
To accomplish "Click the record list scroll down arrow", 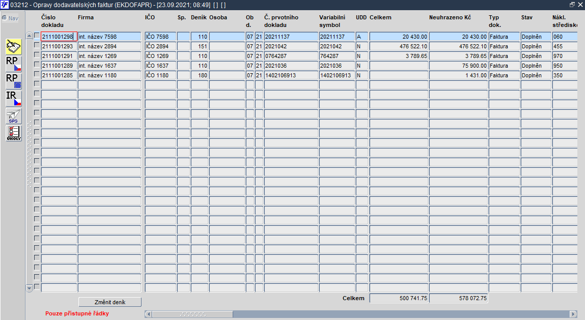I will pos(30,288).
